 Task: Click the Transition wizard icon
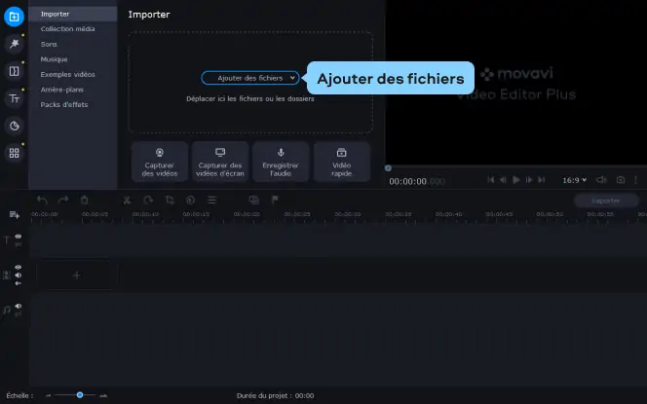coord(253,200)
